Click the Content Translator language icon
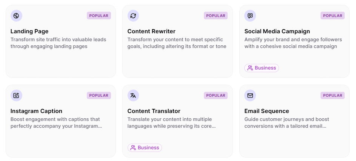 click(133, 96)
